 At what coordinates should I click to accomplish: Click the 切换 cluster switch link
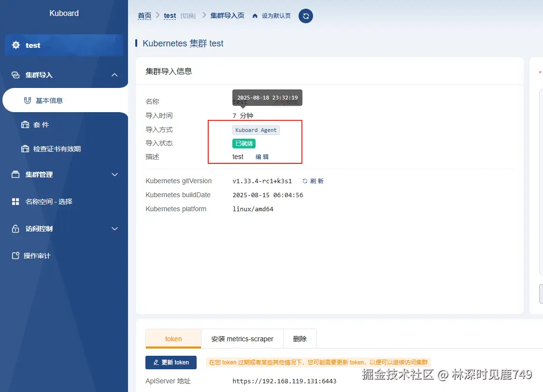coord(188,16)
